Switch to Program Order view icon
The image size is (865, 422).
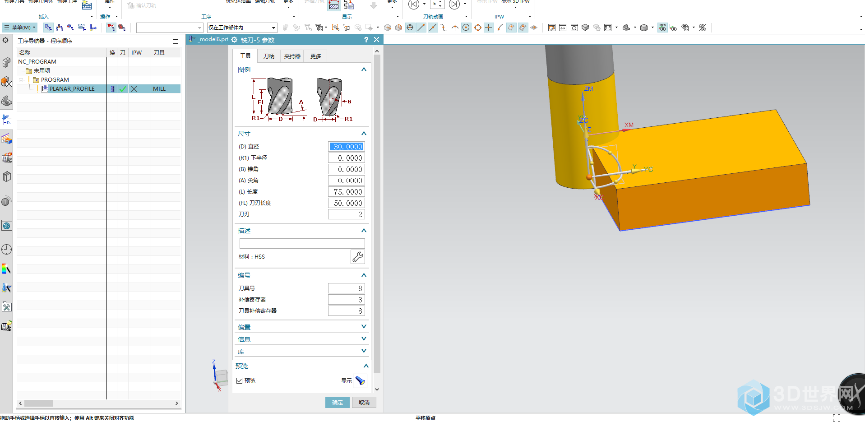tap(48, 28)
